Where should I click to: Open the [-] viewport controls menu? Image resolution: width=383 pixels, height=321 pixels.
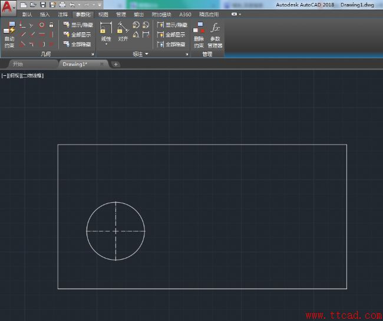point(5,76)
